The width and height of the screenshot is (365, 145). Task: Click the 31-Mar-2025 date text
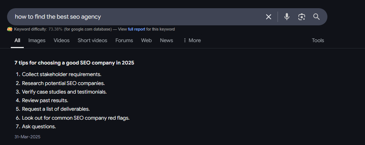pos(28,137)
